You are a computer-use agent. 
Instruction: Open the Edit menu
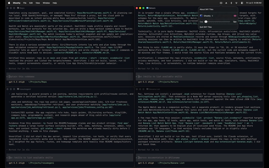(31, 3)
